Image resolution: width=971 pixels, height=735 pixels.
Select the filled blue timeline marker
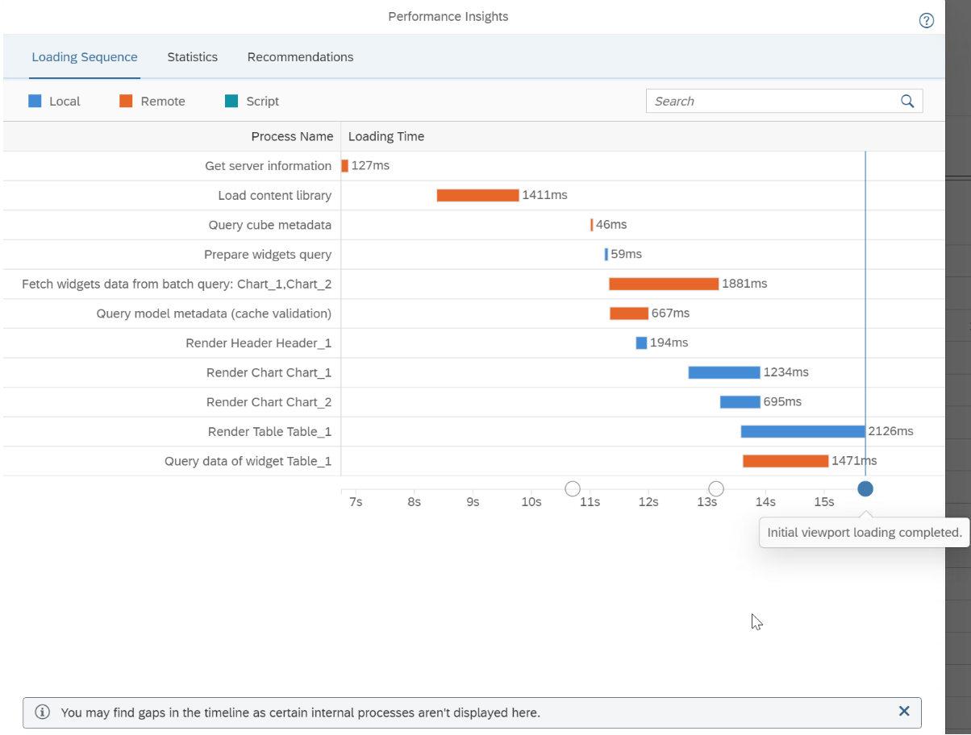pos(865,488)
